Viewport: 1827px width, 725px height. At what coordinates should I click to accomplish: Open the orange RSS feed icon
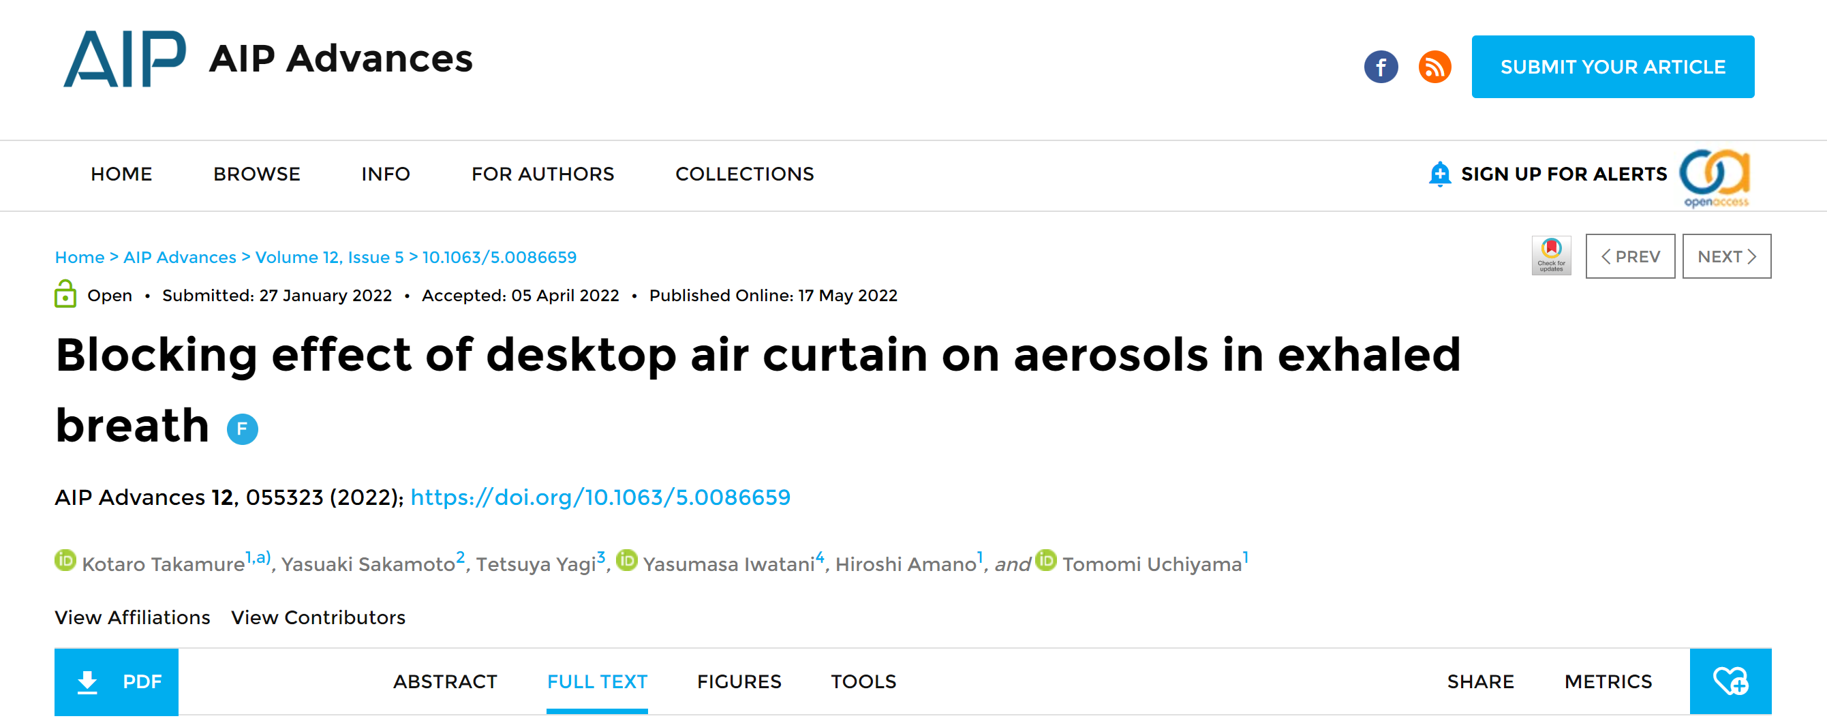tap(1433, 67)
